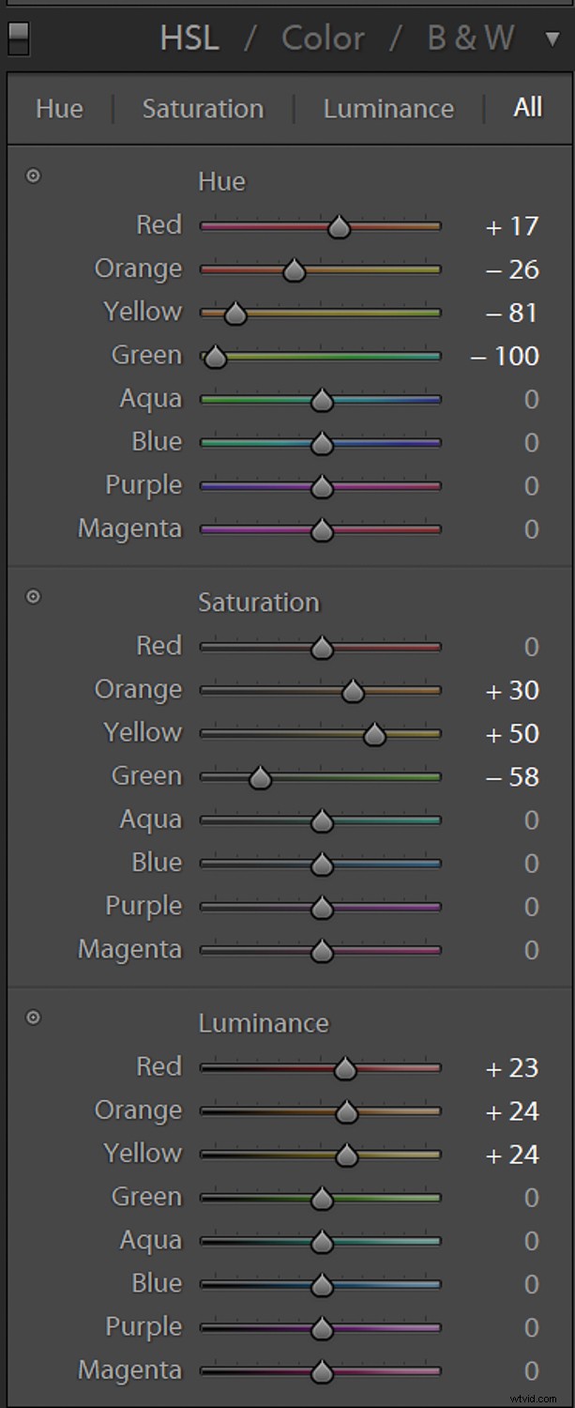Click the Luminance targeted adjustment tool icon
The width and height of the screenshot is (575, 1408).
coord(33,1017)
